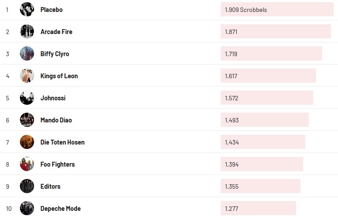Open Mando Diao avatar thumbnail
The image size is (338, 217).
pyautogui.click(x=27, y=120)
